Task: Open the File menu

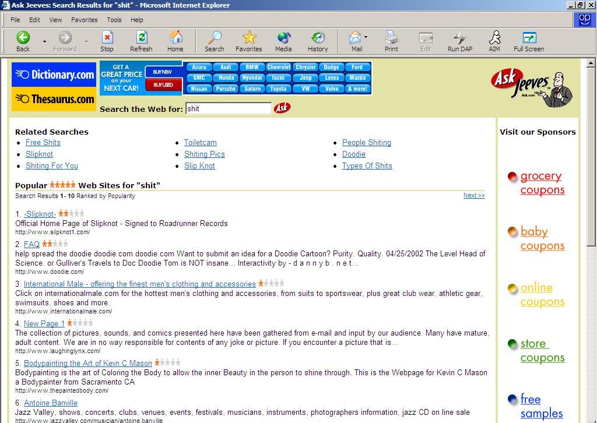Action: [15, 20]
